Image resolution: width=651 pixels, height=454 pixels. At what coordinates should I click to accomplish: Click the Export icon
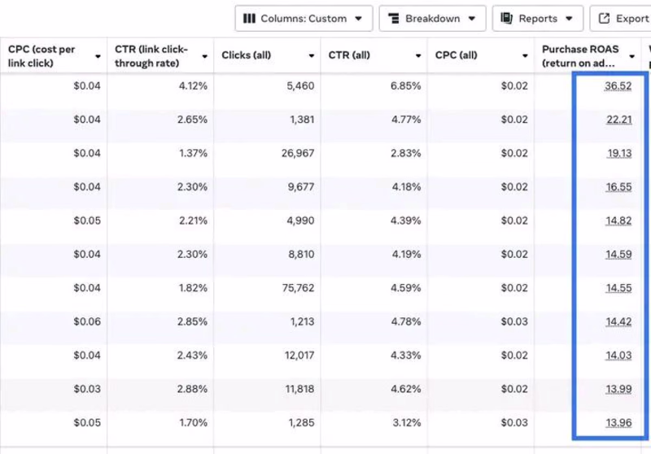605,19
